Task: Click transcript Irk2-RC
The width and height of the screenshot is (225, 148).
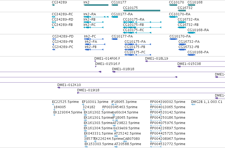Action: point(90,25)
